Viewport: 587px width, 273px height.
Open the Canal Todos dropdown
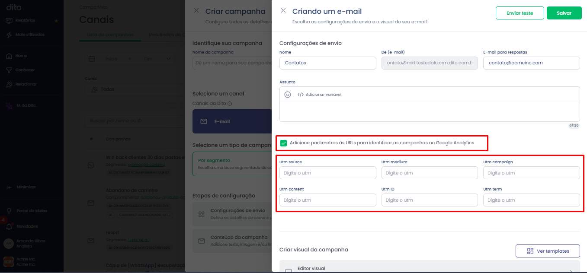tap(135, 89)
